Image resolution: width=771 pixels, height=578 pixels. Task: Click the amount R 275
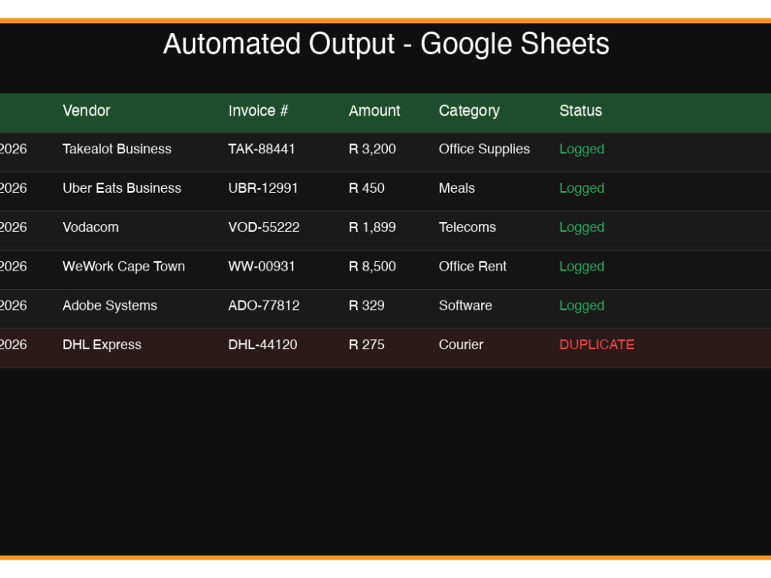(x=366, y=344)
